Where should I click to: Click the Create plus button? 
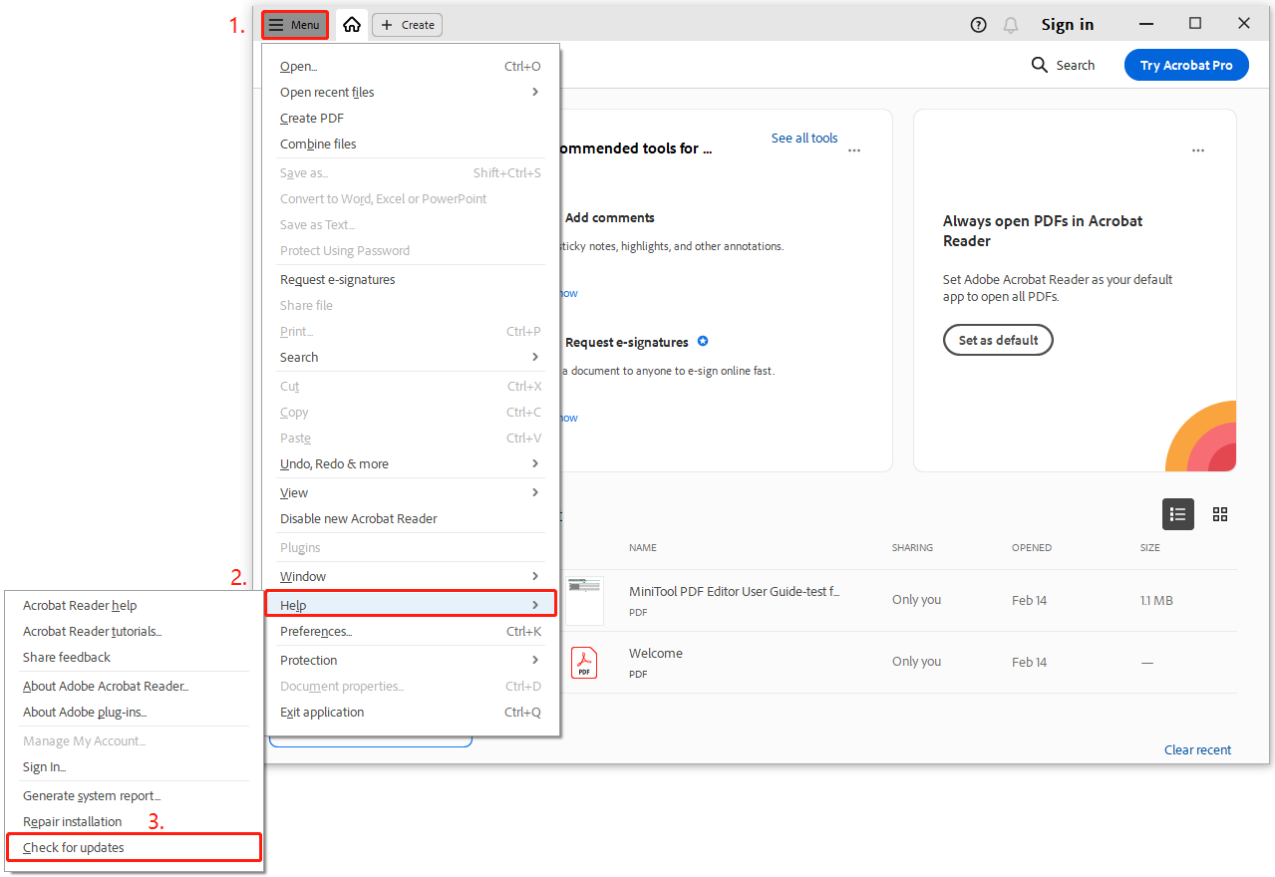point(407,25)
